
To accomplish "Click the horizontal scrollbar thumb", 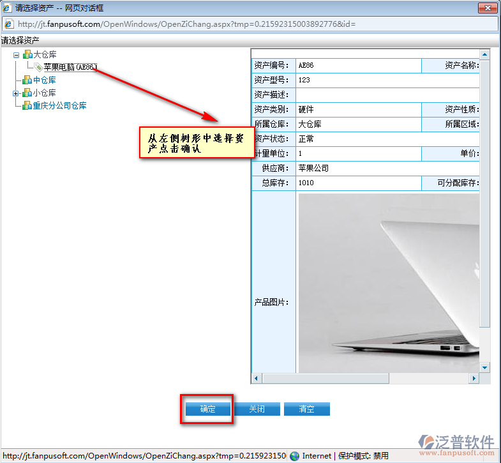I will point(325,379).
